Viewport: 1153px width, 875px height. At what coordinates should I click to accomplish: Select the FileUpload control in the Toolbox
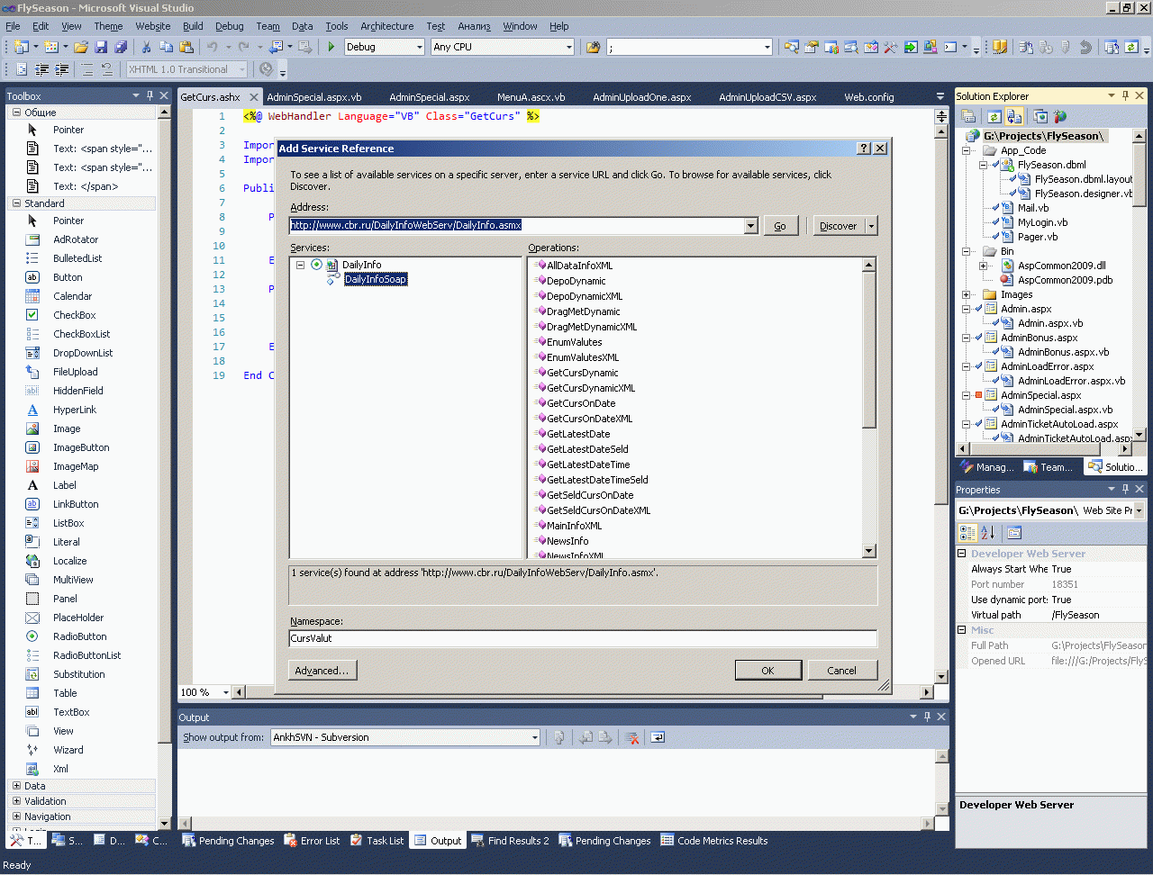pyautogui.click(x=75, y=372)
